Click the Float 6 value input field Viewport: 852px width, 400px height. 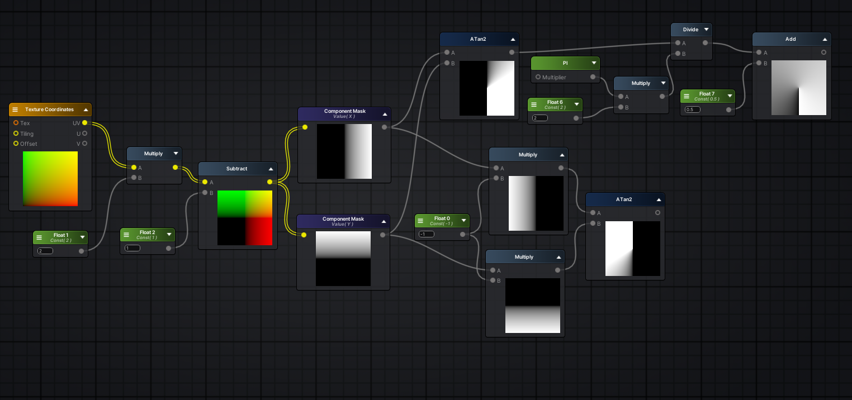[x=540, y=118]
